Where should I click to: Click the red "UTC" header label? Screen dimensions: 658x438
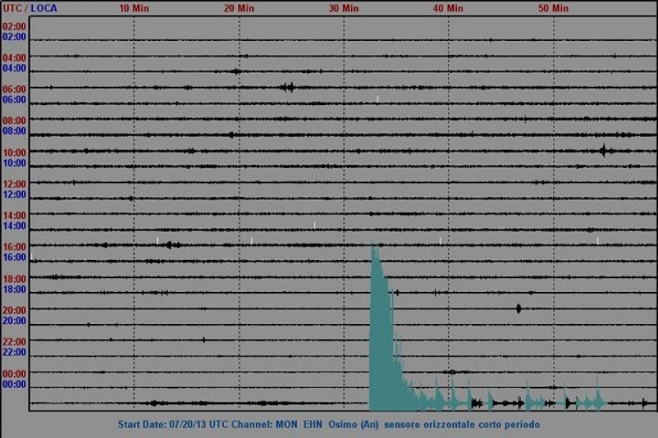click(x=12, y=8)
